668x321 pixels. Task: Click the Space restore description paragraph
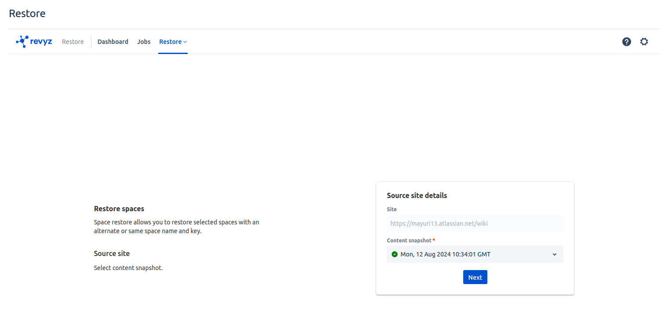click(x=176, y=227)
